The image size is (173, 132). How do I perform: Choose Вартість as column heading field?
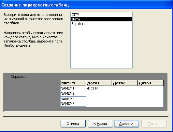(x=101, y=24)
